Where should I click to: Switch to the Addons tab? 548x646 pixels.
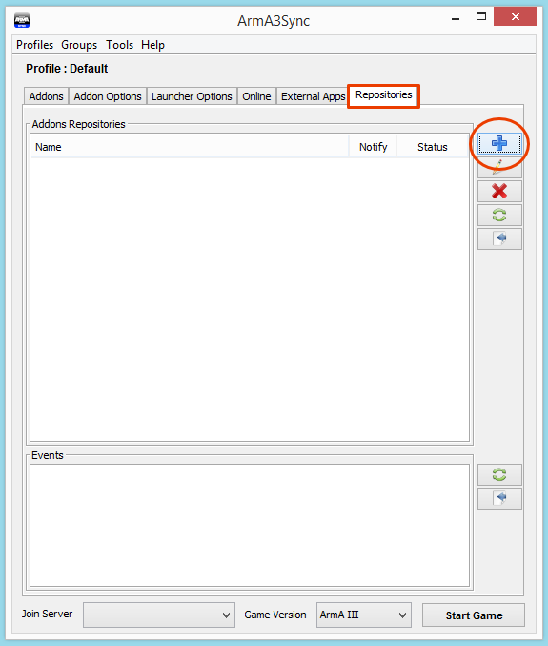tap(46, 96)
